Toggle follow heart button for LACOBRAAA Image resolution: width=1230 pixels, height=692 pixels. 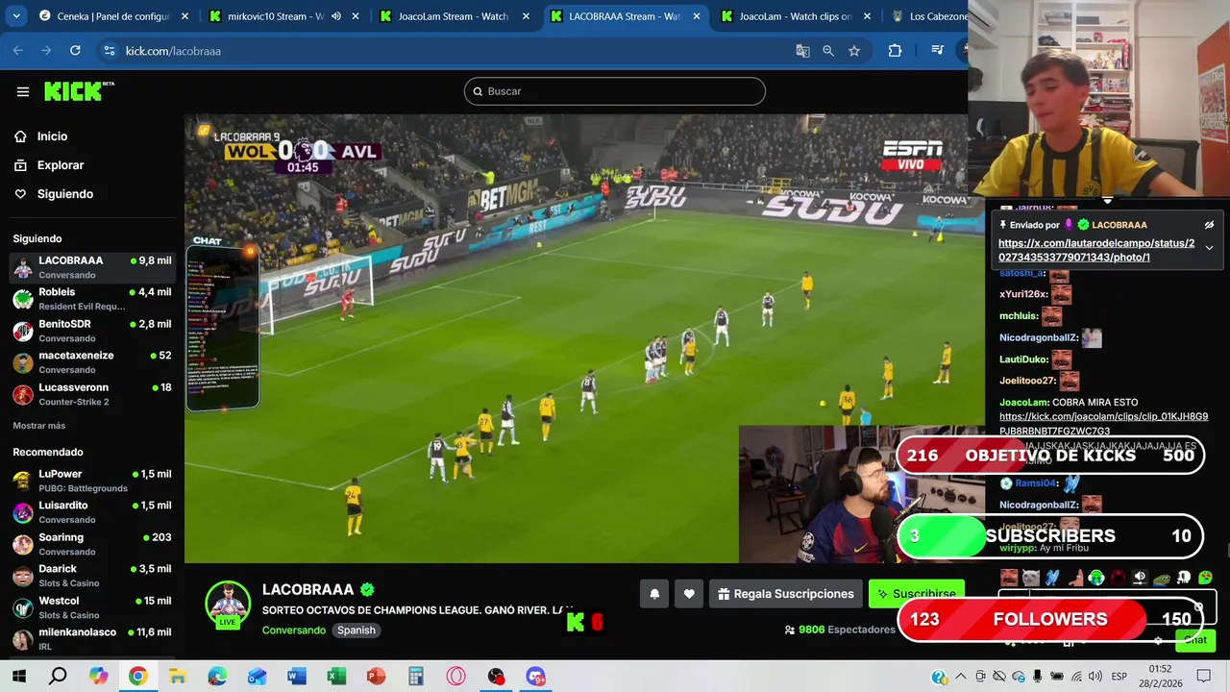click(689, 594)
